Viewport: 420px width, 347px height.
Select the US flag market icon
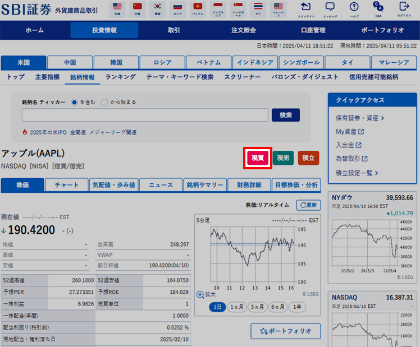(117, 9)
